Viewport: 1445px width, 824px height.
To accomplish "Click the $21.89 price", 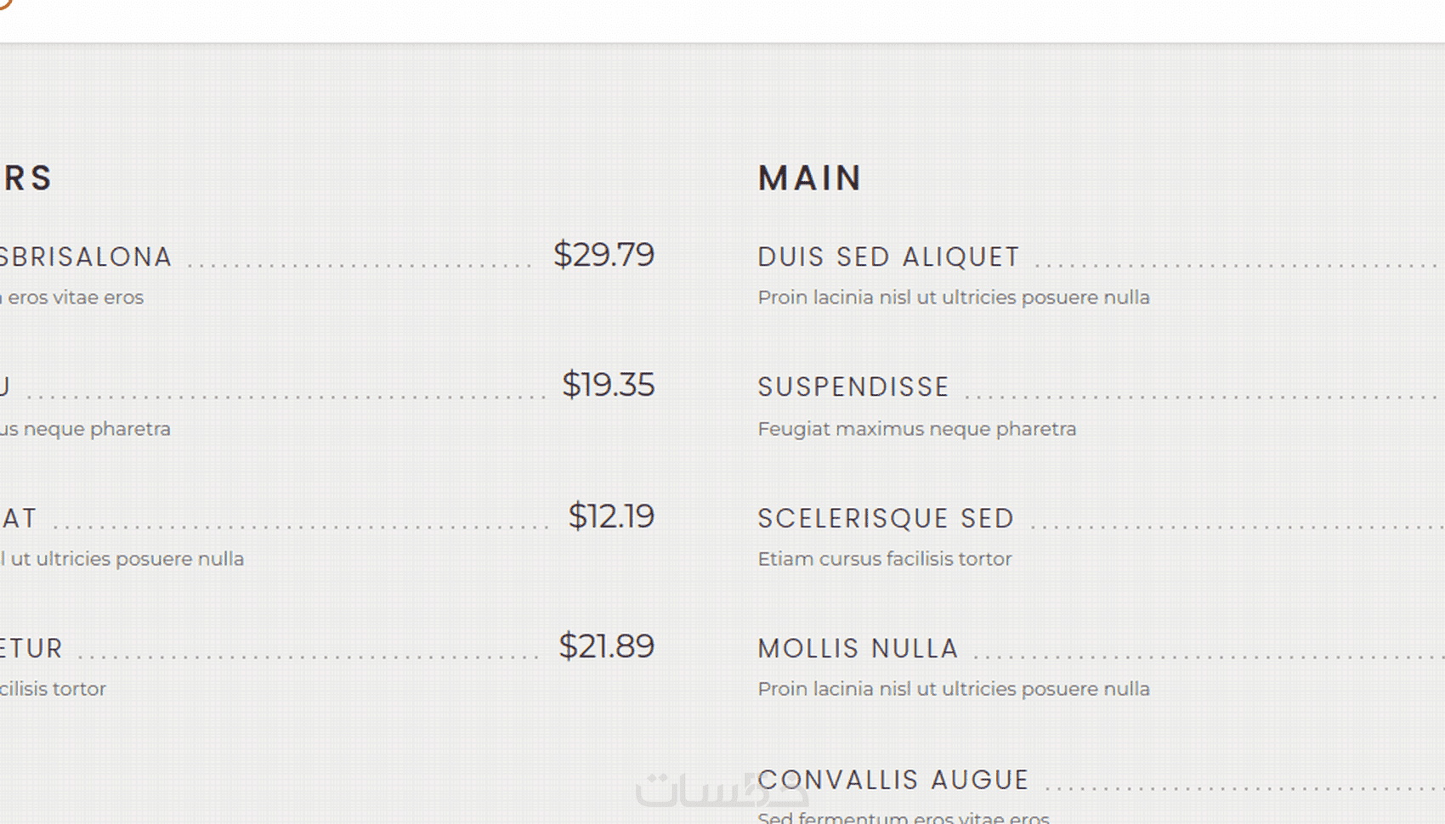I will coord(606,646).
